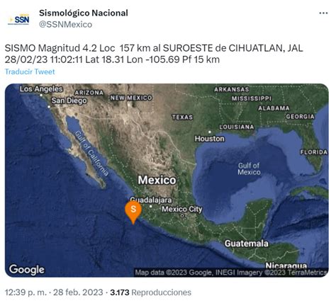Open the three-dot more options menu

tap(323, 13)
